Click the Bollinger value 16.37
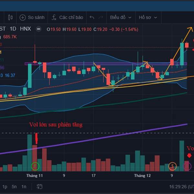This screenshot has width=194, height=194. [x=10, y=75]
